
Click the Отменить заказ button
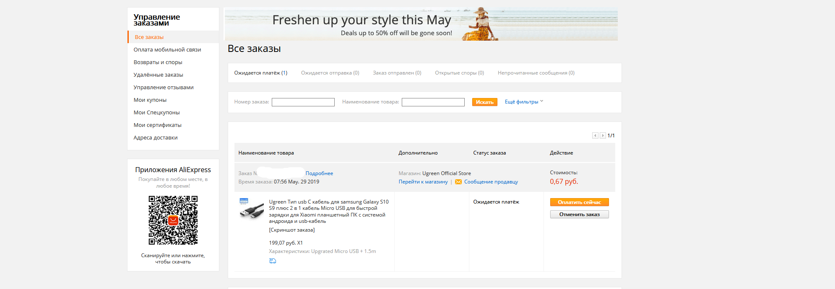[x=579, y=214]
